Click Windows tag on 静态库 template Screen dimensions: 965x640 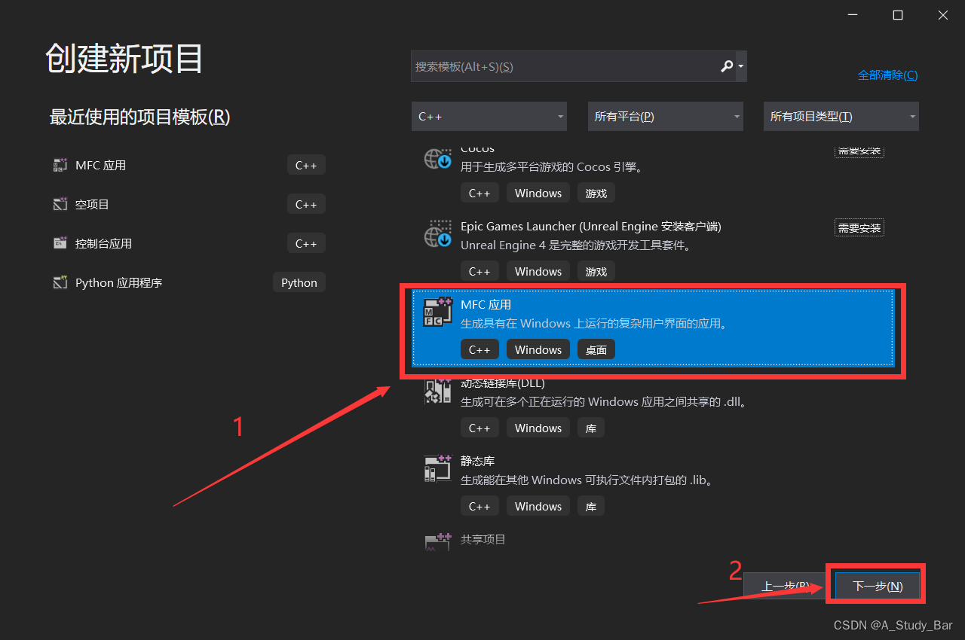click(538, 506)
